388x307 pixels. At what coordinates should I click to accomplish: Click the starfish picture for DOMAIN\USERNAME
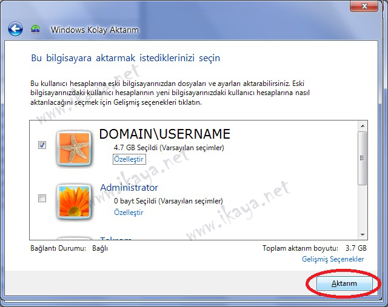74,148
